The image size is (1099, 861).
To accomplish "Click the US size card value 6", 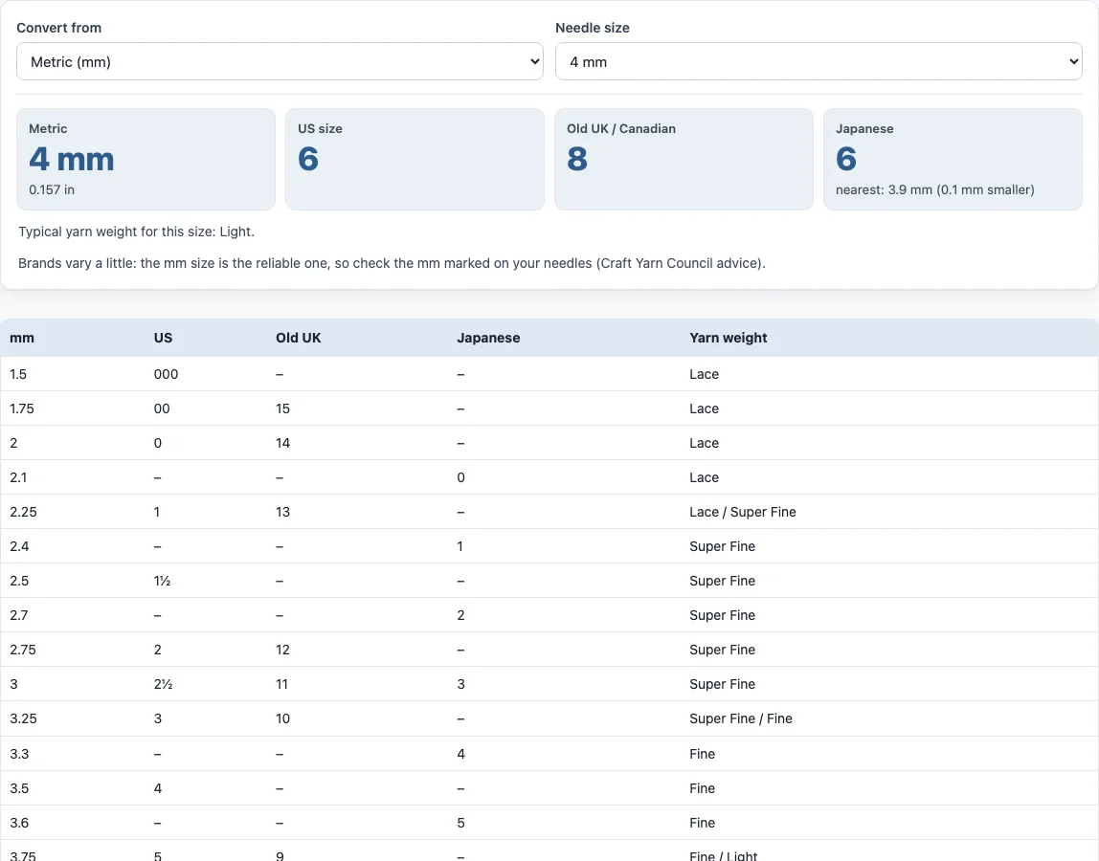I will 308,159.
